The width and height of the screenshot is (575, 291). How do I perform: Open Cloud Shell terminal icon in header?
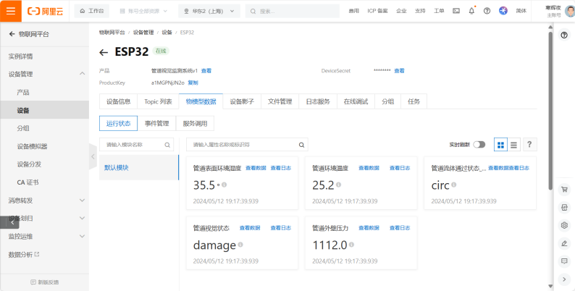click(456, 11)
